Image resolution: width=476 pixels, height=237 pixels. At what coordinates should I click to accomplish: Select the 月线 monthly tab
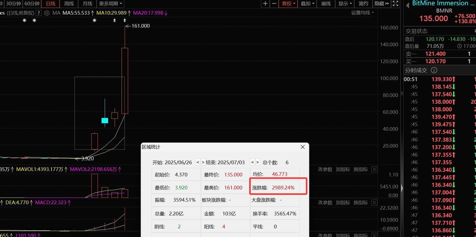(x=87, y=4)
